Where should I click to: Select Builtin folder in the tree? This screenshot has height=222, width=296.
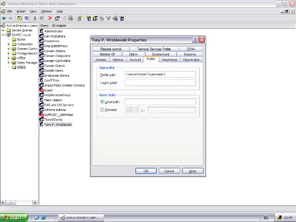[21, 39]
